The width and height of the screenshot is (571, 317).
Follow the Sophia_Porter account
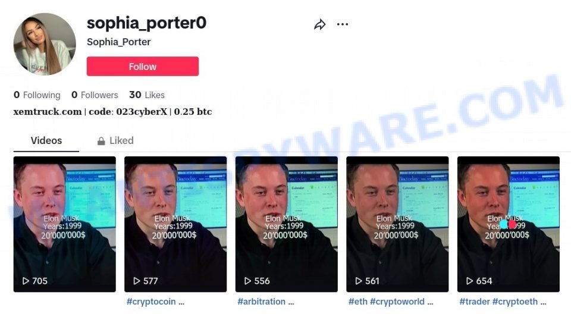143,66
